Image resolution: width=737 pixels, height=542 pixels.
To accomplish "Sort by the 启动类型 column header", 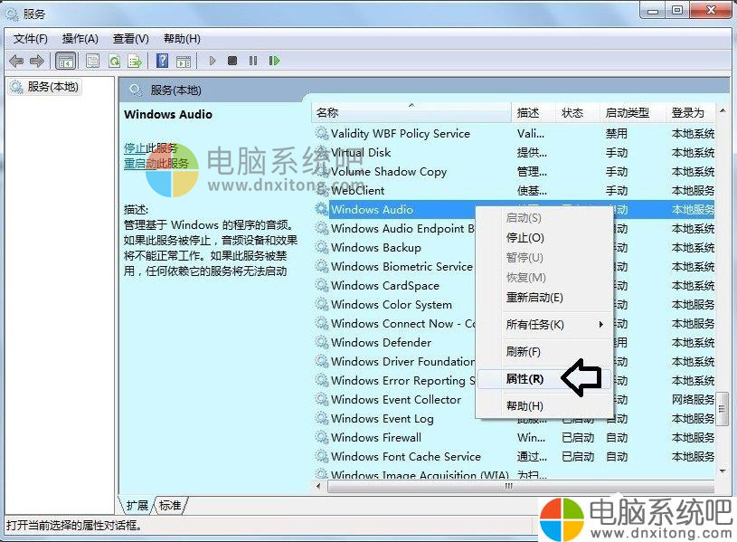I will click(632, 113).
